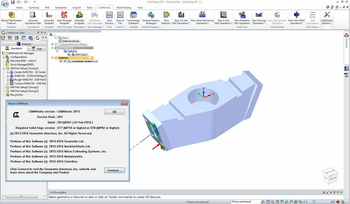This screenshot has width=350, height=204.
Task: Open New Feature dropdown
Action: [166, 18]
